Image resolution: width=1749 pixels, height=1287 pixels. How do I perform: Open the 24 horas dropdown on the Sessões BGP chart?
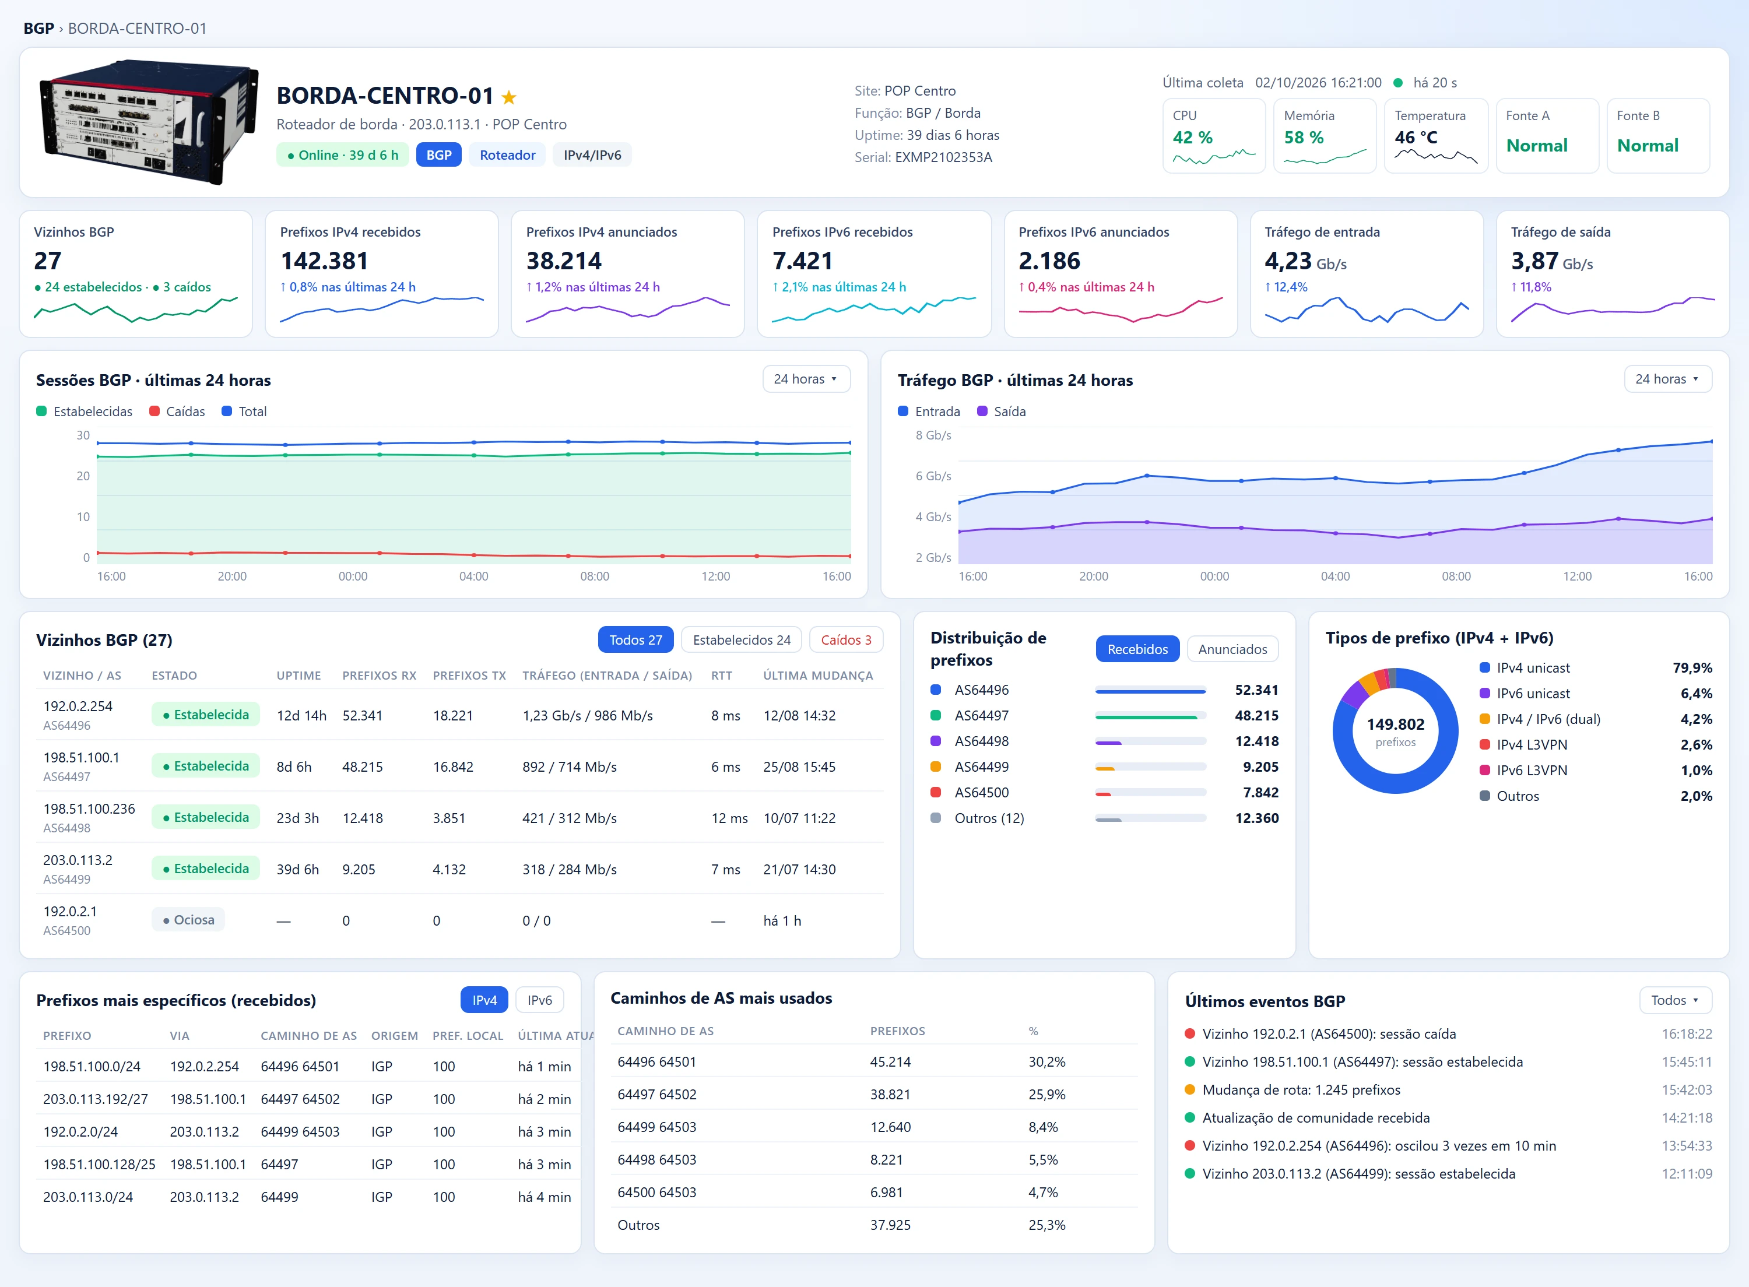coord(806,379)
